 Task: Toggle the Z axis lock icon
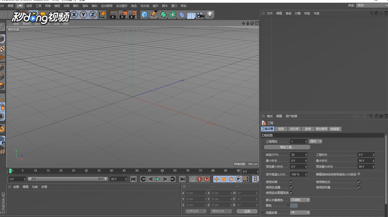click(x=93, y=15)
